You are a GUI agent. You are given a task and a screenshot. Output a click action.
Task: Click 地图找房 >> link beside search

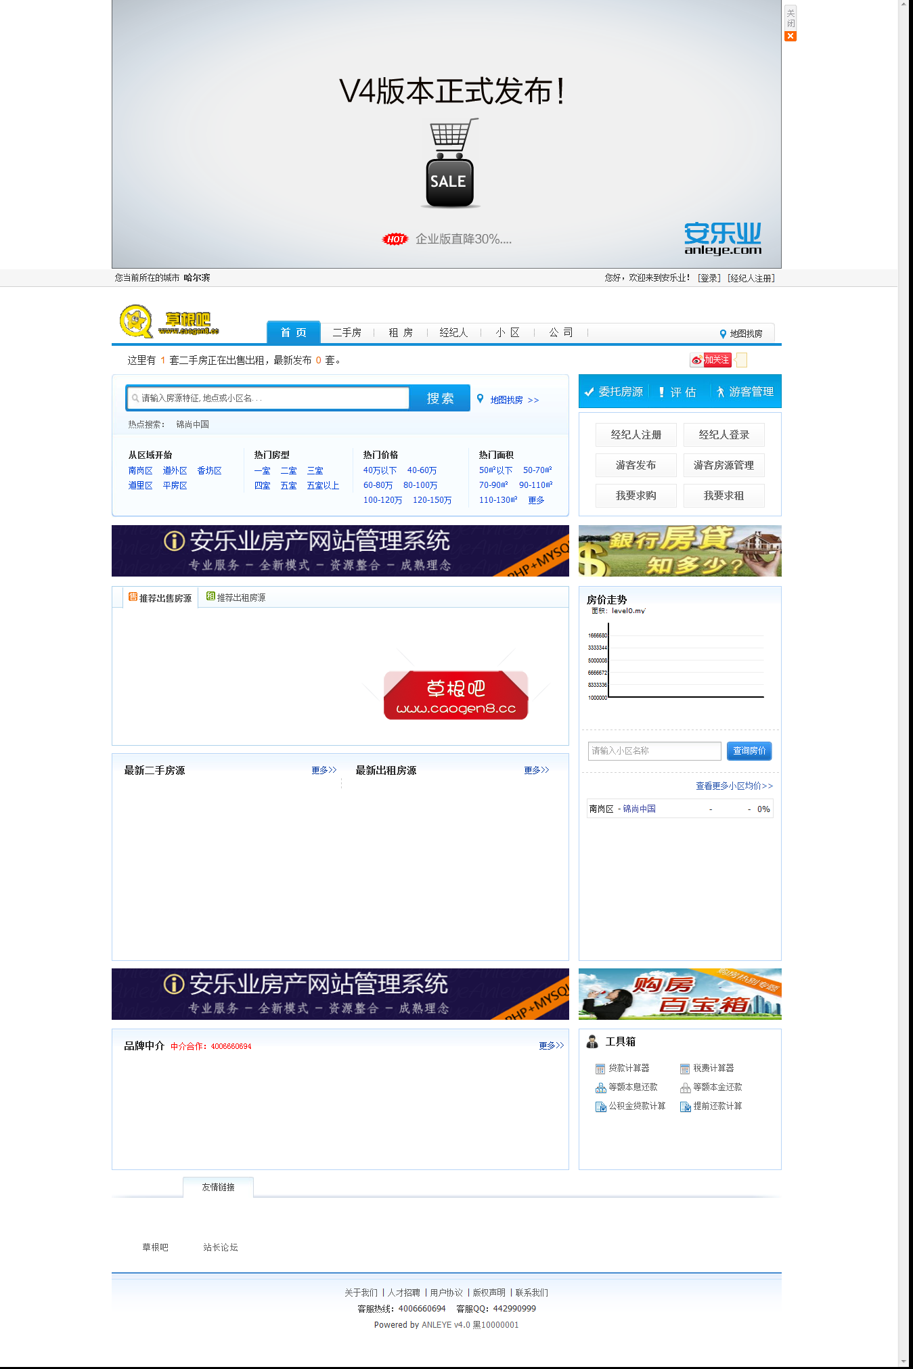click(x=514, y=400)
